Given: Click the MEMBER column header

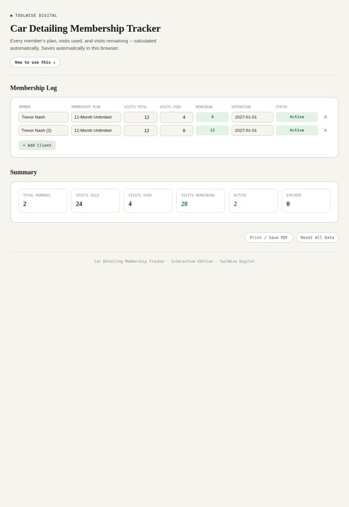Looking at the screenshot, I should [24, 106].
